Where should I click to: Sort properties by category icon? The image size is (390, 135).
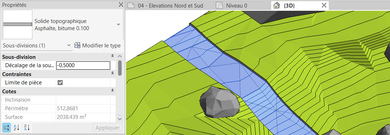point(6,128)
